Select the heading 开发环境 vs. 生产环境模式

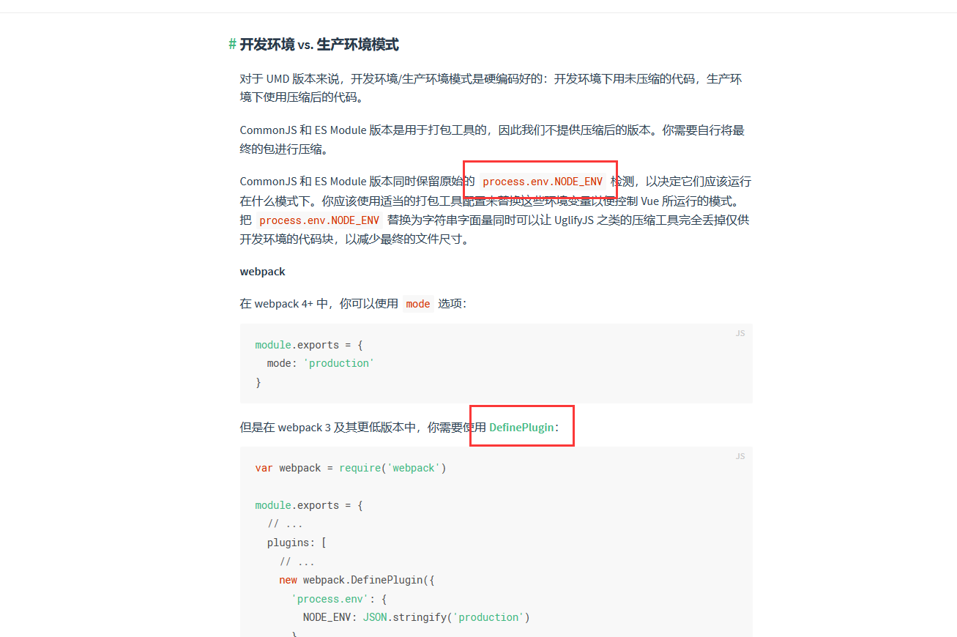pos(319,45)
